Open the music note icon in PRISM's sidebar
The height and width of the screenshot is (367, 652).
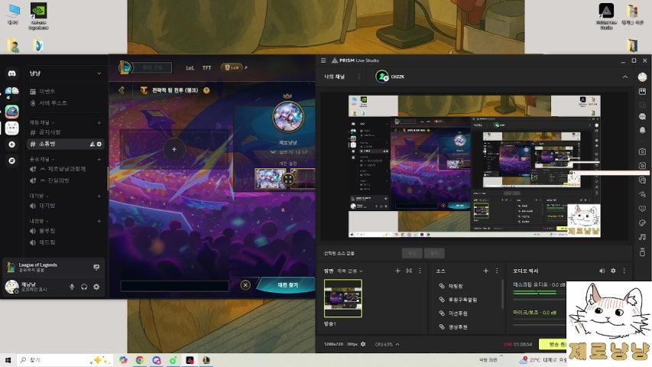click(x=642, y=237)
